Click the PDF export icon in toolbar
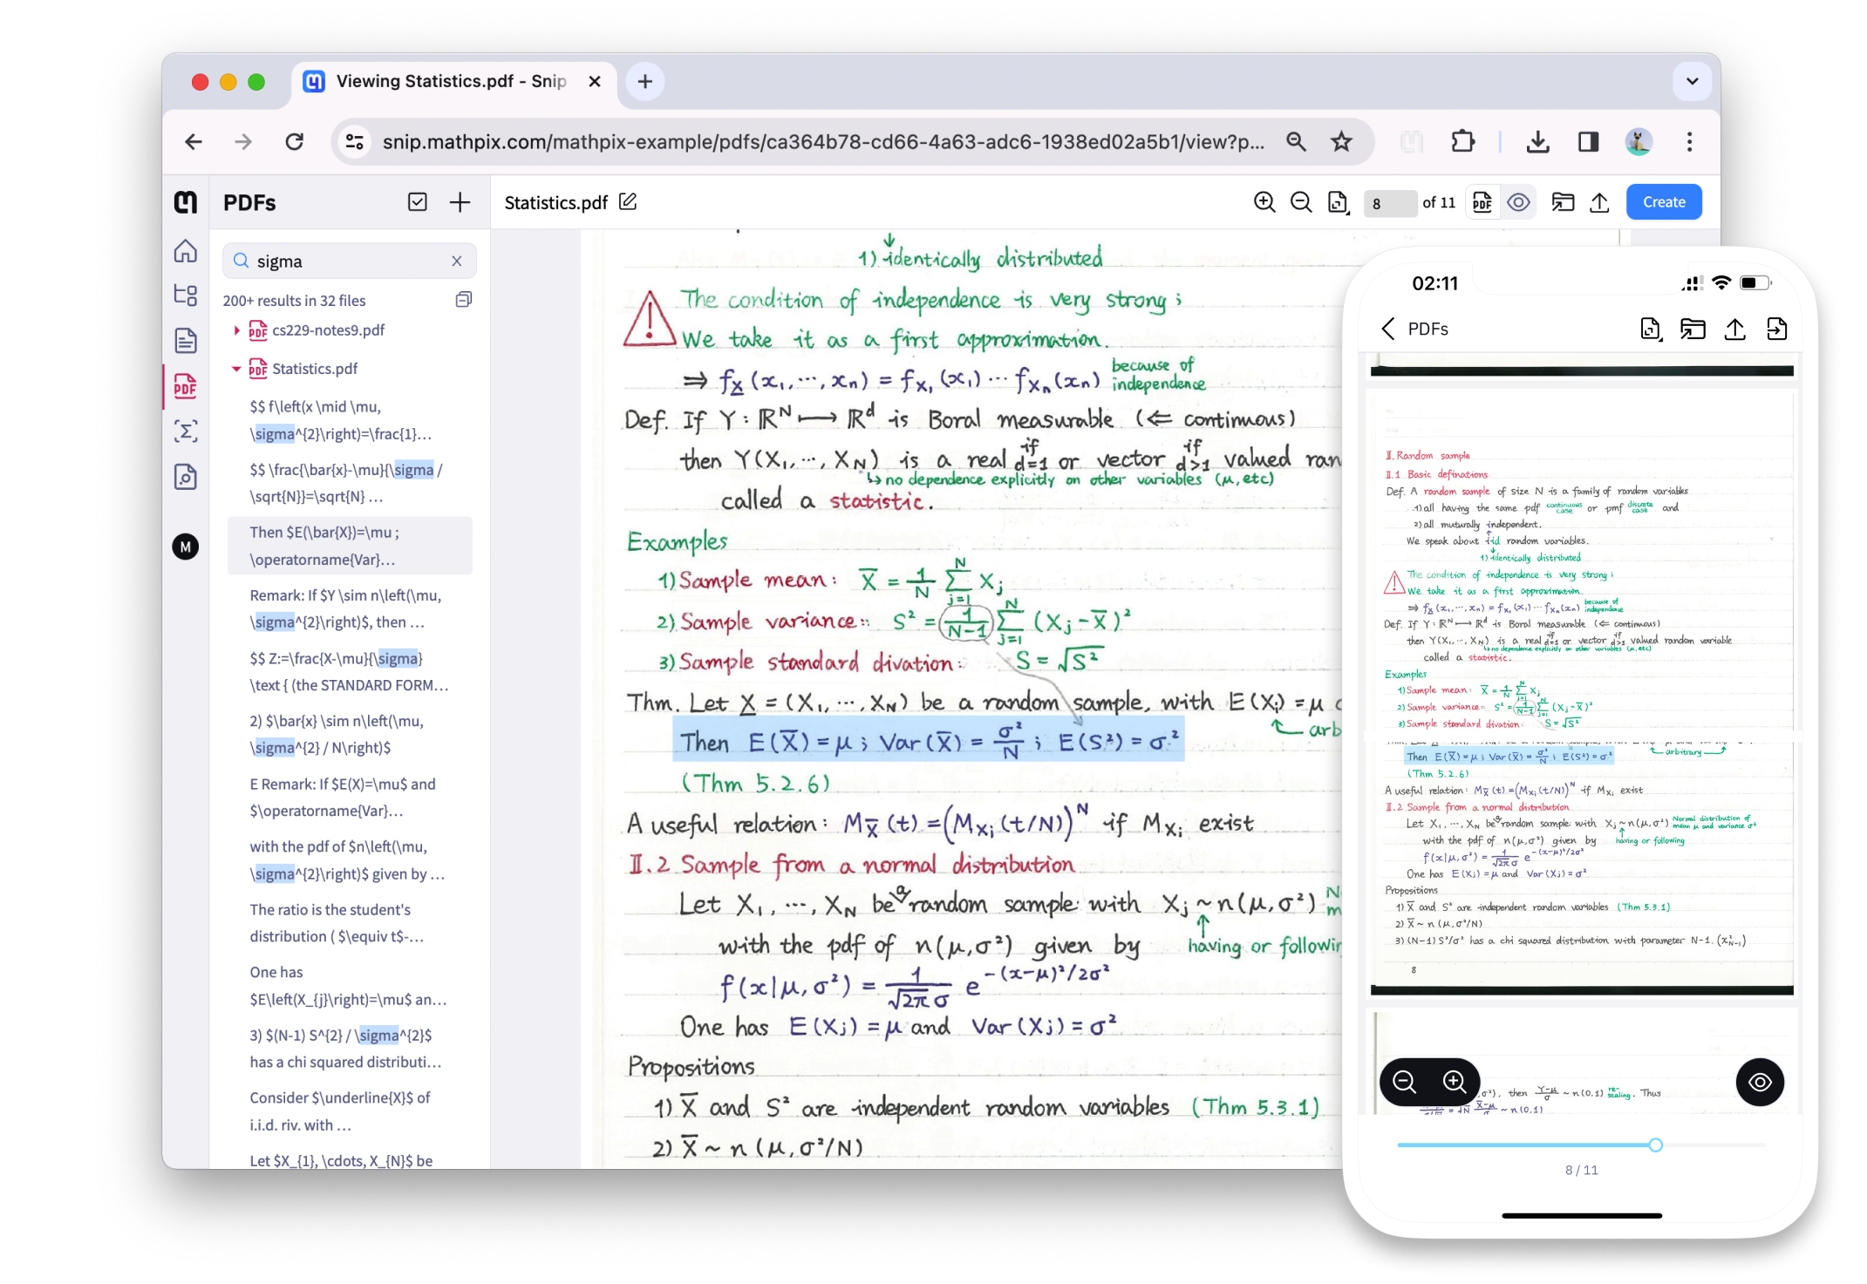 coord(1481,201)
